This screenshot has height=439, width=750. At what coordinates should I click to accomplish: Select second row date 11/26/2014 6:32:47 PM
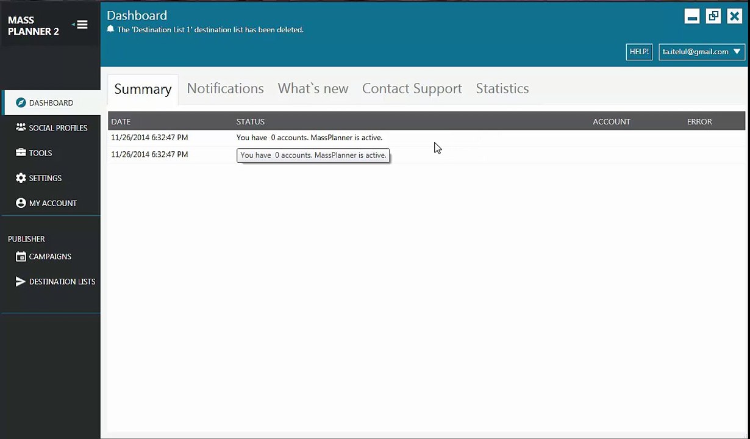click(x=149, y=155)
